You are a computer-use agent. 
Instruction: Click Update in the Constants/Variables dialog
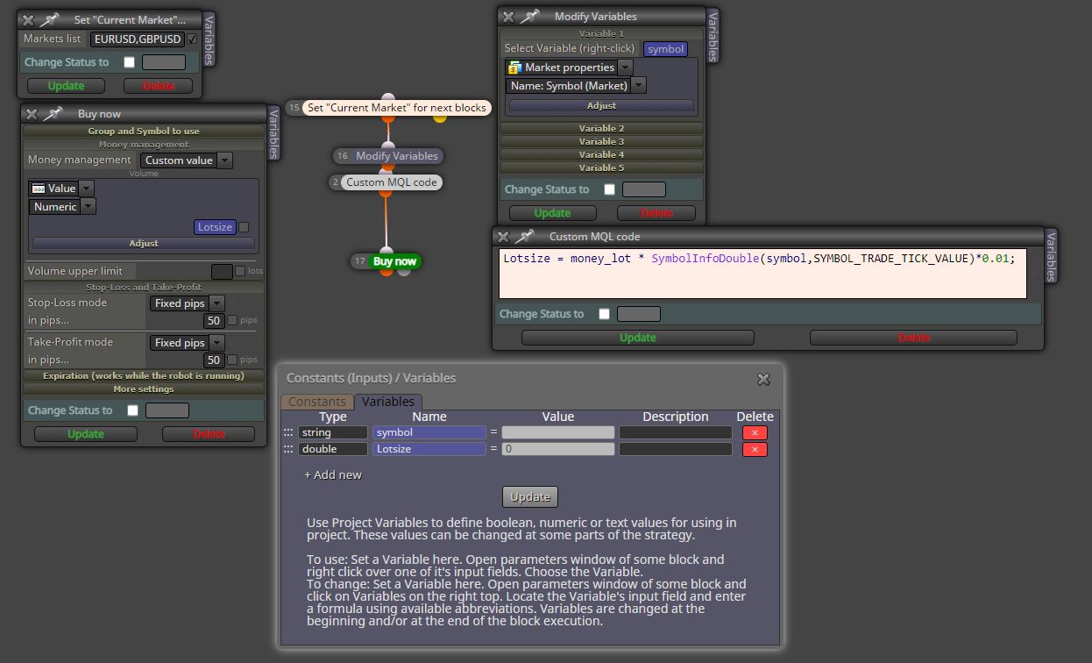click(530, 496)
